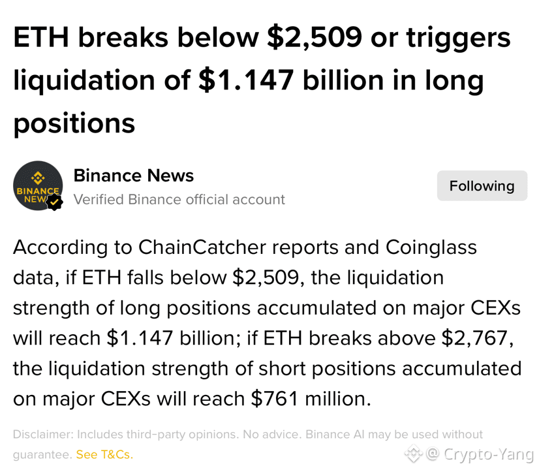539x470 pixels.
Task: Click the article headline about ETH liquidation
Action: click(x=262, y=80)
